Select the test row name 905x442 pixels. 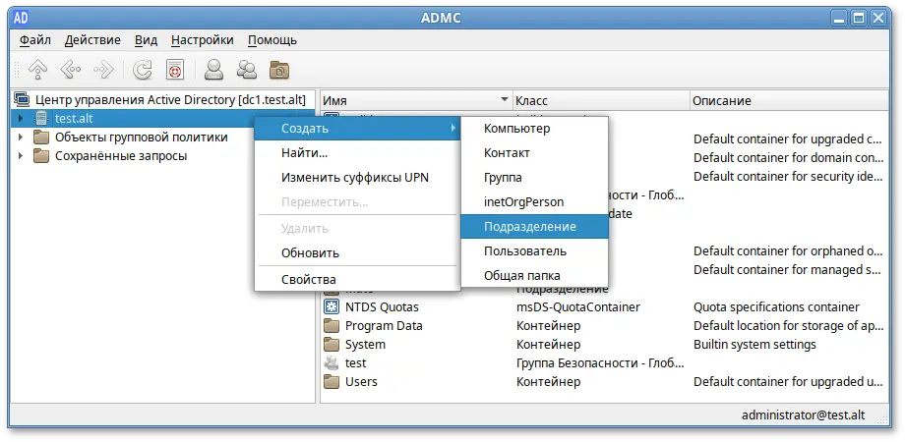pyautogui.click(x=355, y=363)
